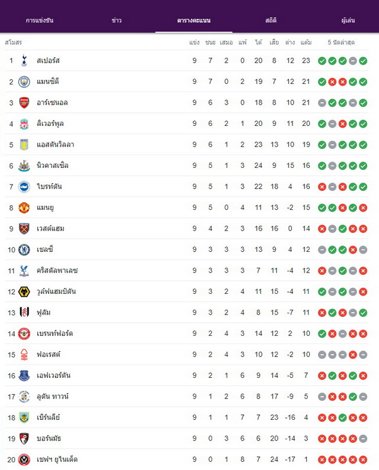Open the ข่าว news tab
The height and width of the screenshot is (470, 379).
[x=117, y=20]
